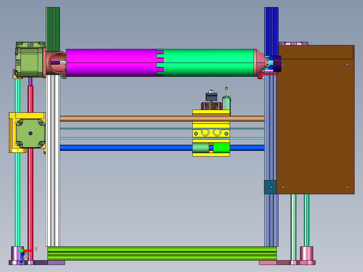Click the red vertical lead screw

[x=30, y=174]
